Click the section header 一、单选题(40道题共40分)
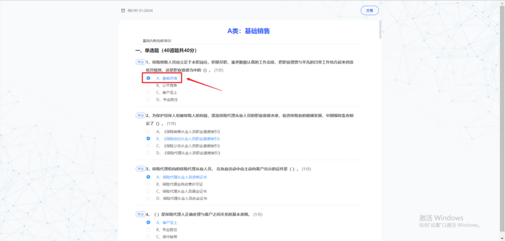The image size is (505, 241). pyautogui.click(x=166, y=50)
